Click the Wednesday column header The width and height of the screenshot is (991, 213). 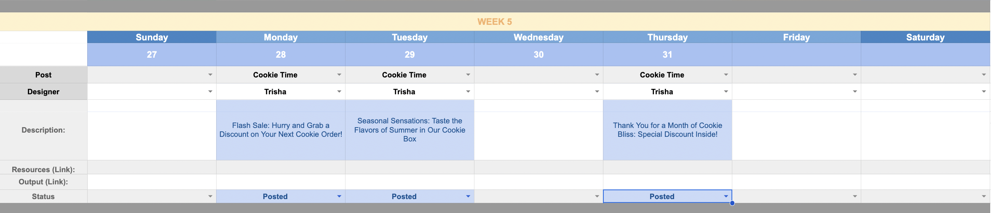tap(538, 37)
